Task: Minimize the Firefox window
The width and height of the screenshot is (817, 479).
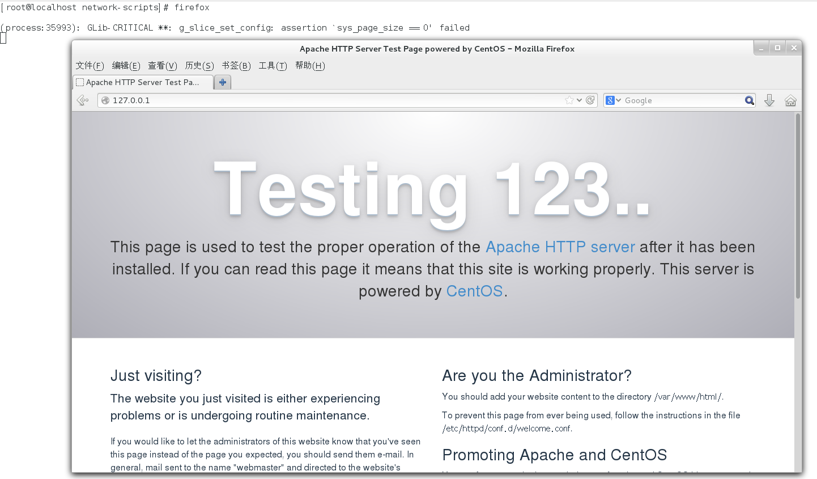Action: coord(761,48)
